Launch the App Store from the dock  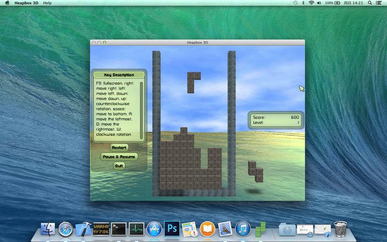[x=154, y=228]
